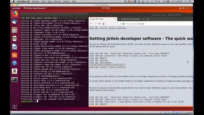
Task: Open macOS Wi-Fi status menu
Action: 156,1
